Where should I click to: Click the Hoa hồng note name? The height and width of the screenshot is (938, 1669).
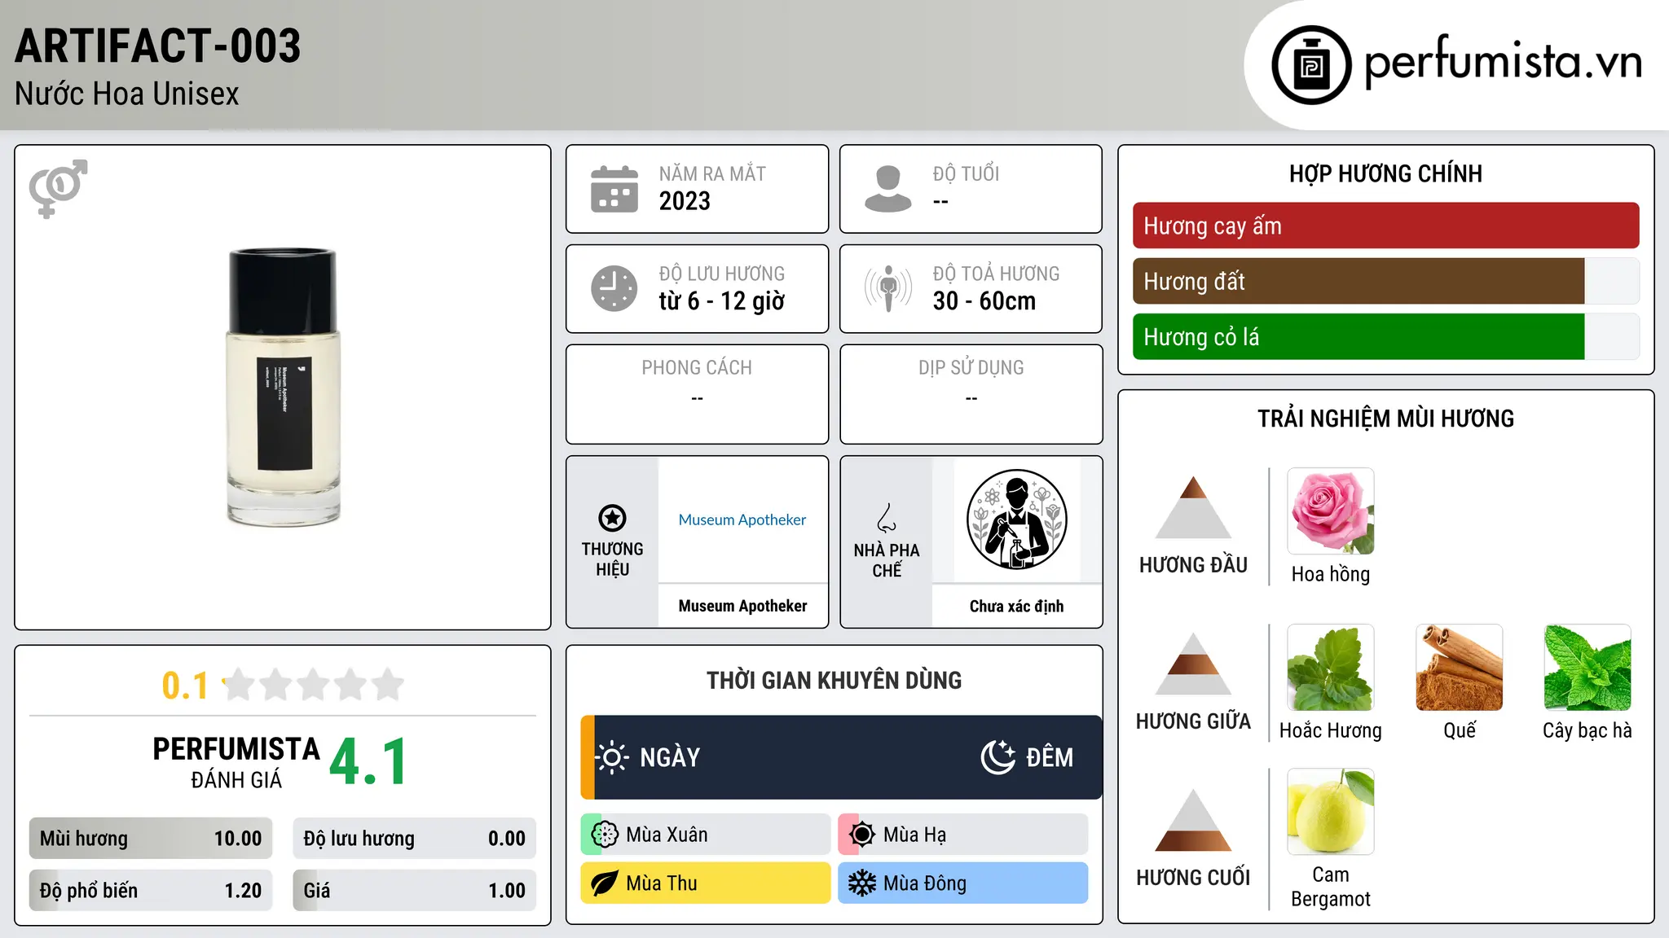(x=1331, y=574)
